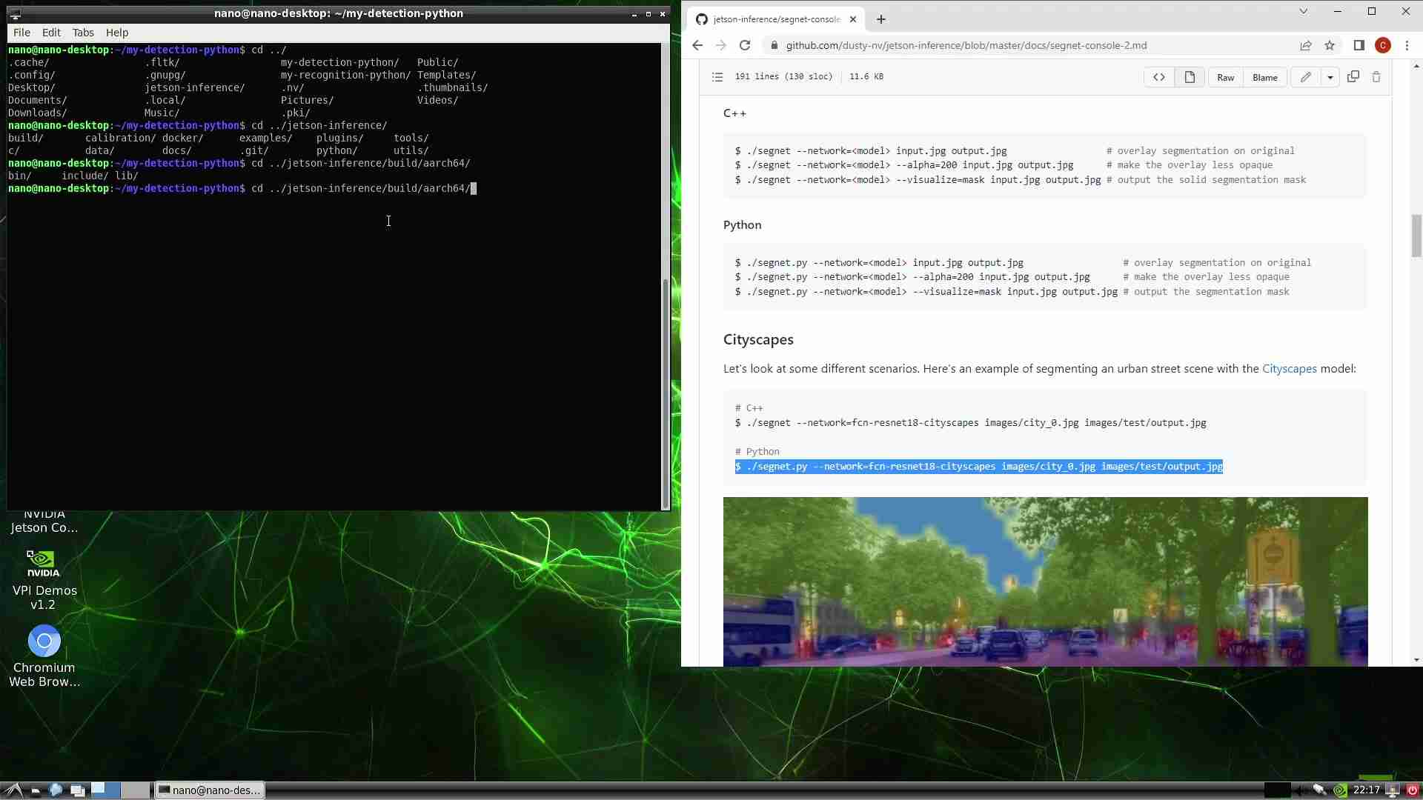Reload the page in the browser
Image resolution: width=1423 pixels, height=800 pixels.
[x=745, y=45]
